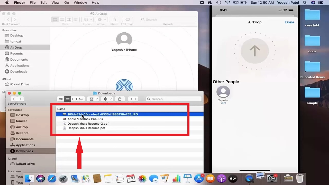This screenshot has height=185, width=329.
Task: Select Deepshikha's Resume-2.pdf
Action: pos(130,124)
